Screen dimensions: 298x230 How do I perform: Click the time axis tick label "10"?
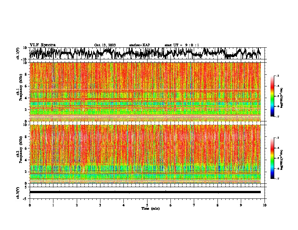click(265, 205)
